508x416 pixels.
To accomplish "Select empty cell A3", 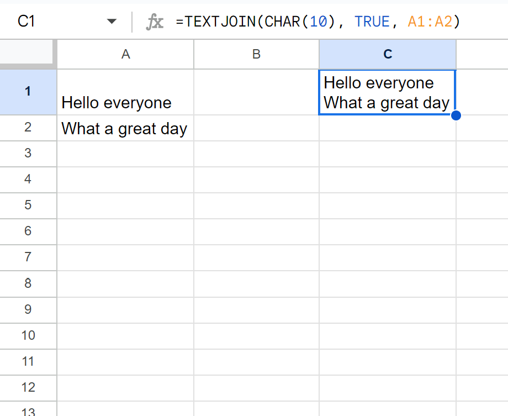I will pyautogui.click(x=125, y=154).
